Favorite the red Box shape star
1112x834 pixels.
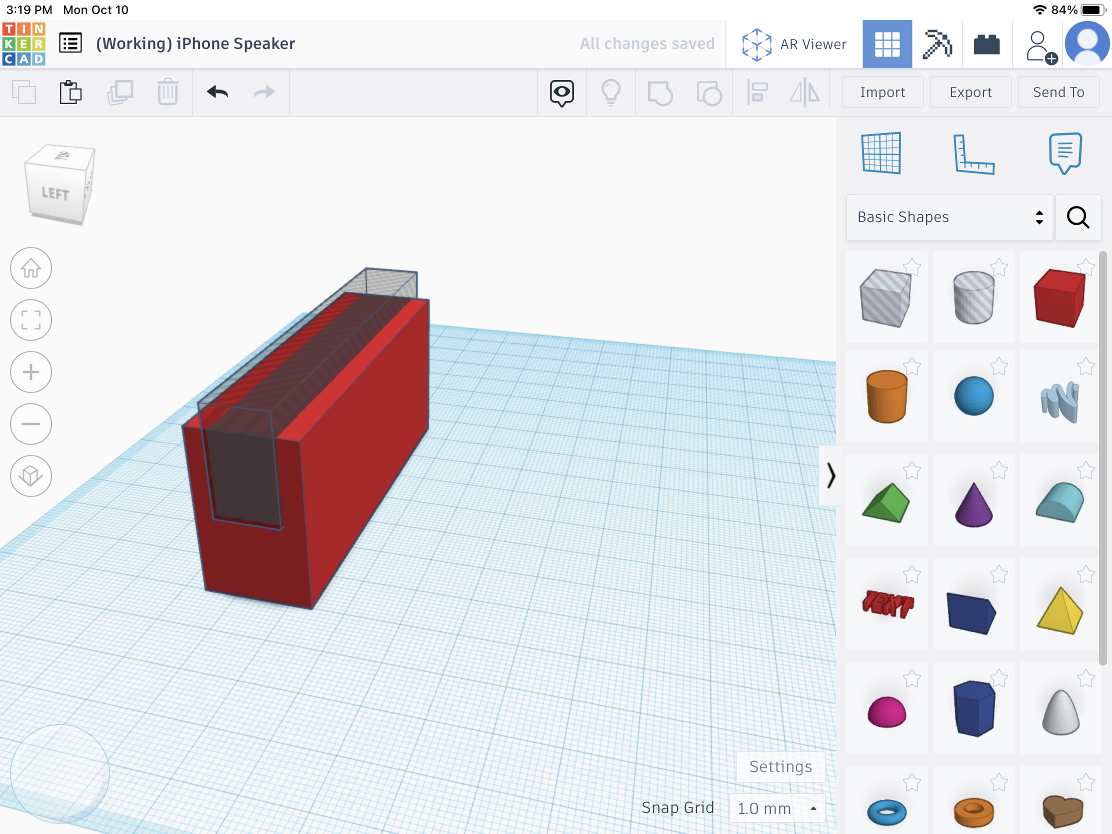point(1086,266)
